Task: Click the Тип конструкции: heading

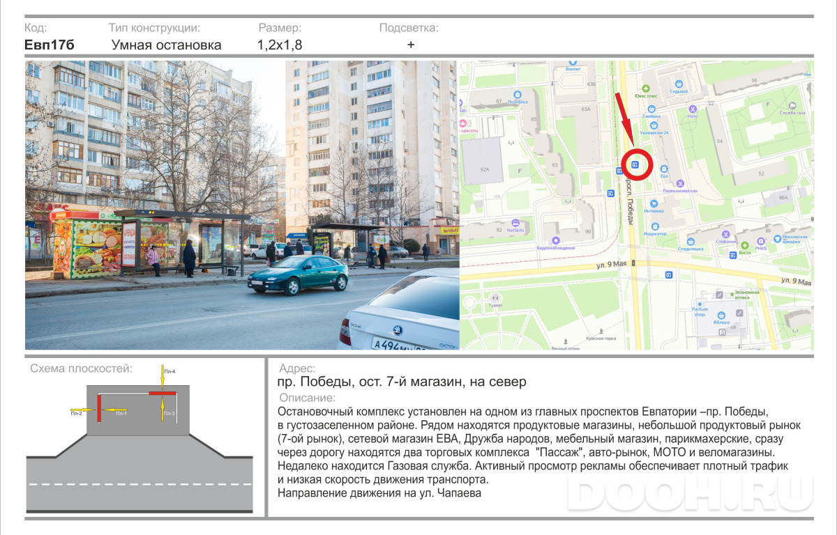Action: [x=155, y=28]
